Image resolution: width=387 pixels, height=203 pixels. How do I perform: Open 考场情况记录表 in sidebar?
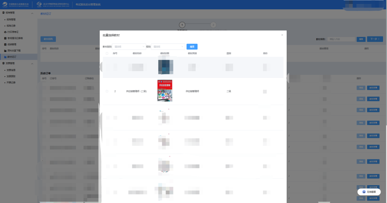point(15,38)
